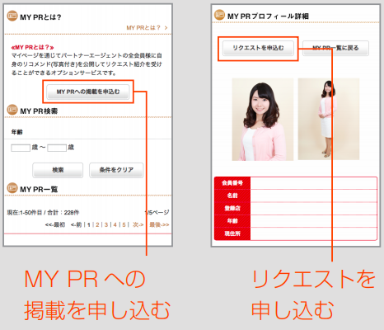Image resolution: width=384 pixels, height=330 pixels.
Task: Click the icon beside MY PR一覧 heading
Action: (12, 188)
